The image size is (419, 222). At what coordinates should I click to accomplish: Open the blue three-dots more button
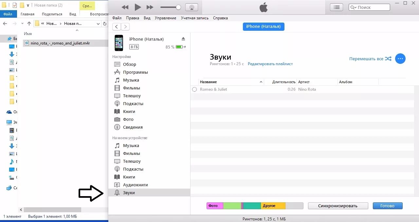point(400,59)
